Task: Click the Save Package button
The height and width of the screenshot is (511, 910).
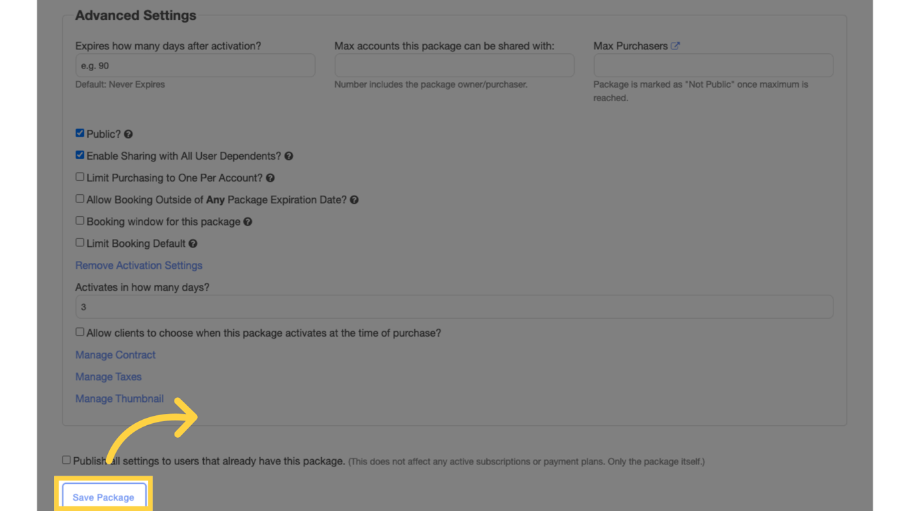Action: (103, 497)
